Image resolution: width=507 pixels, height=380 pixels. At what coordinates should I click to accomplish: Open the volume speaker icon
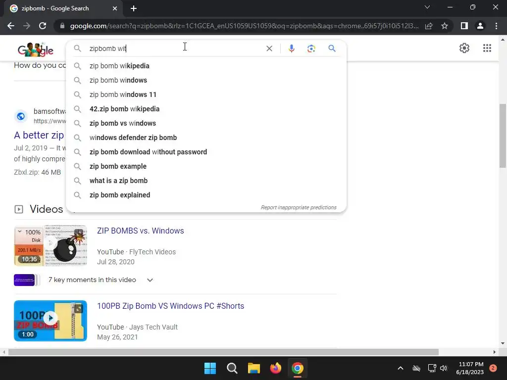(444, 368)
